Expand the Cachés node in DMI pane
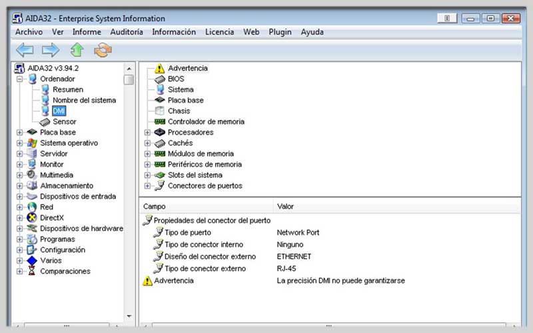 [x=147, y=143]
